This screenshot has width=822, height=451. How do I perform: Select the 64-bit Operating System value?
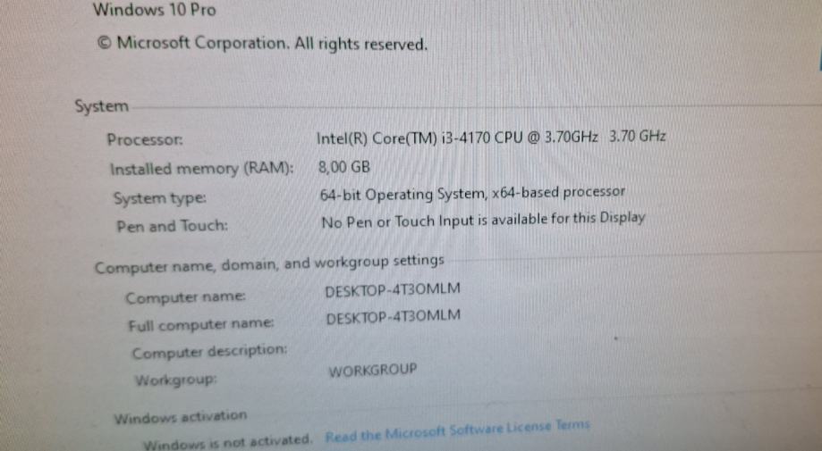(472, 194)
